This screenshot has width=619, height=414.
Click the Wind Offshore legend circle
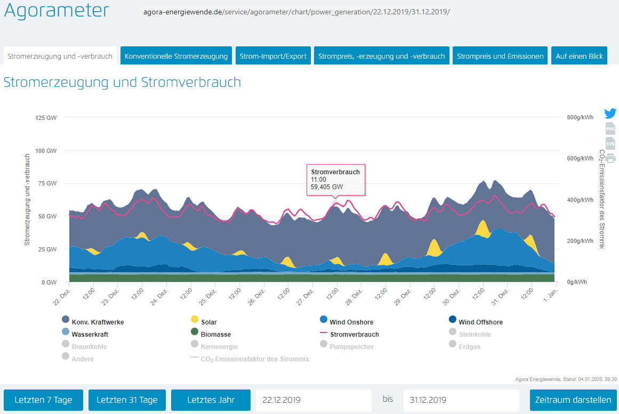453,320
